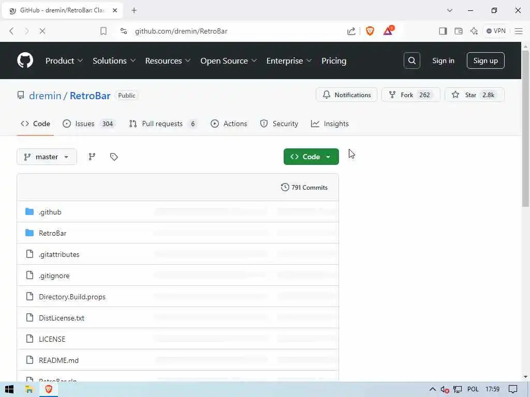Open File Explorer from the taskbar
This screenshot has width=530, height=397.
(x=29, y=389)
